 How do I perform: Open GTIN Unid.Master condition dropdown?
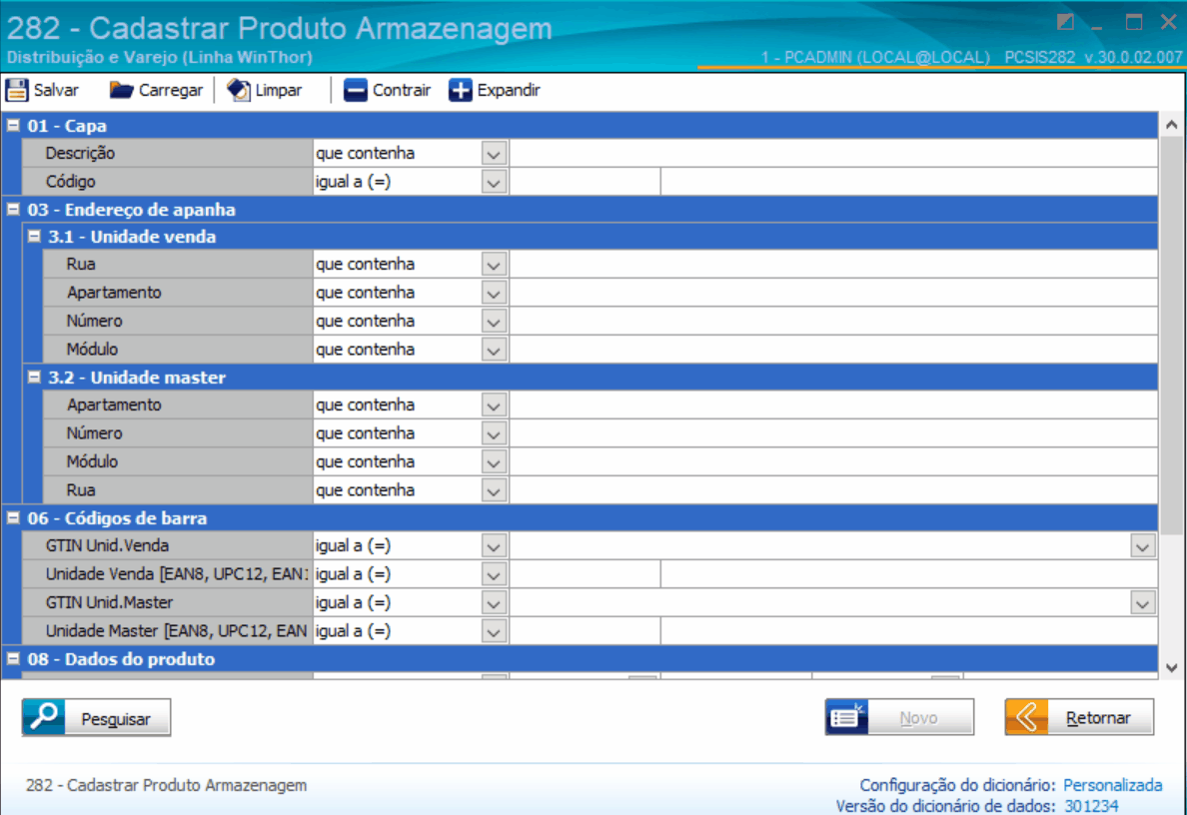(494, 603)
